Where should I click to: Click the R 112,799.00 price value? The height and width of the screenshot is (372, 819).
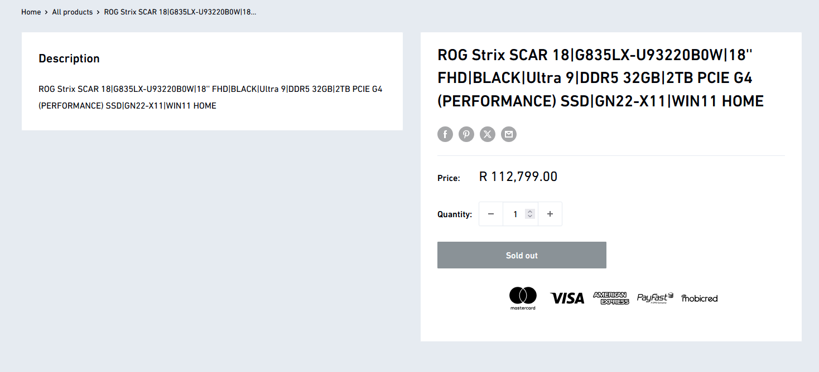(x=518, y=177)
